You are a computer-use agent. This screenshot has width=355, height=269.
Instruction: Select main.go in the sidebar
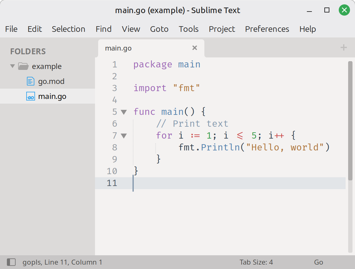pyautogui.click(x=47, y=96)
